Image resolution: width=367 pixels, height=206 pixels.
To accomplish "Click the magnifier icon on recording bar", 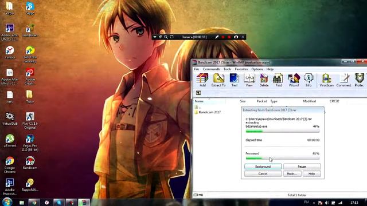I will 166,37.
